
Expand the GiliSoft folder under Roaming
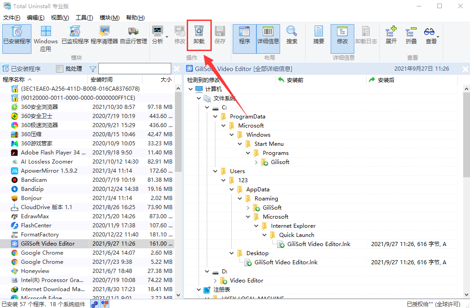click(x=248, y=207)
